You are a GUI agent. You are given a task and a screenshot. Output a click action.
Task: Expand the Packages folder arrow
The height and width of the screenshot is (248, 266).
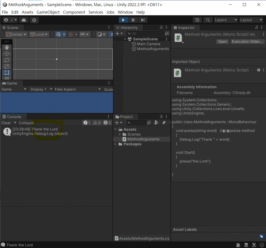click(116, 144)
